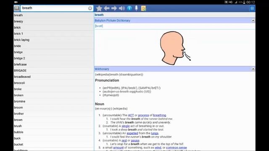269x151 pixels.
Task: Follow the 'rest' link in definition
Action: click(124, 141)
